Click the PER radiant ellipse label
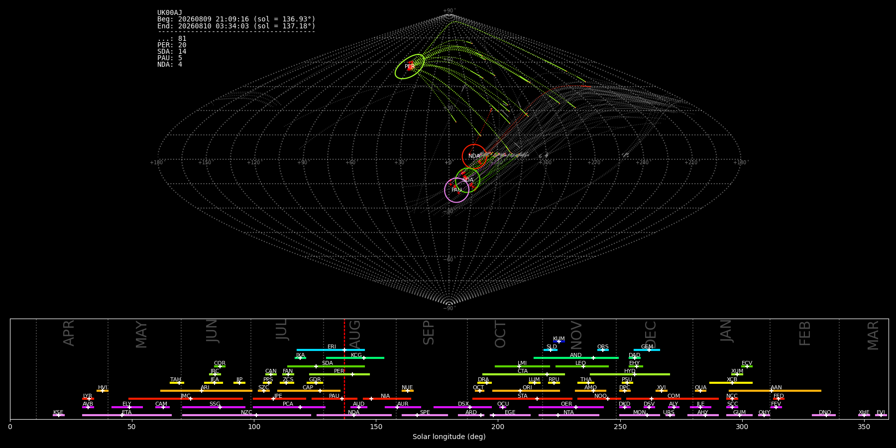Image resolution: width=896 pixels, height=448 pixels. tap(410, 66)
